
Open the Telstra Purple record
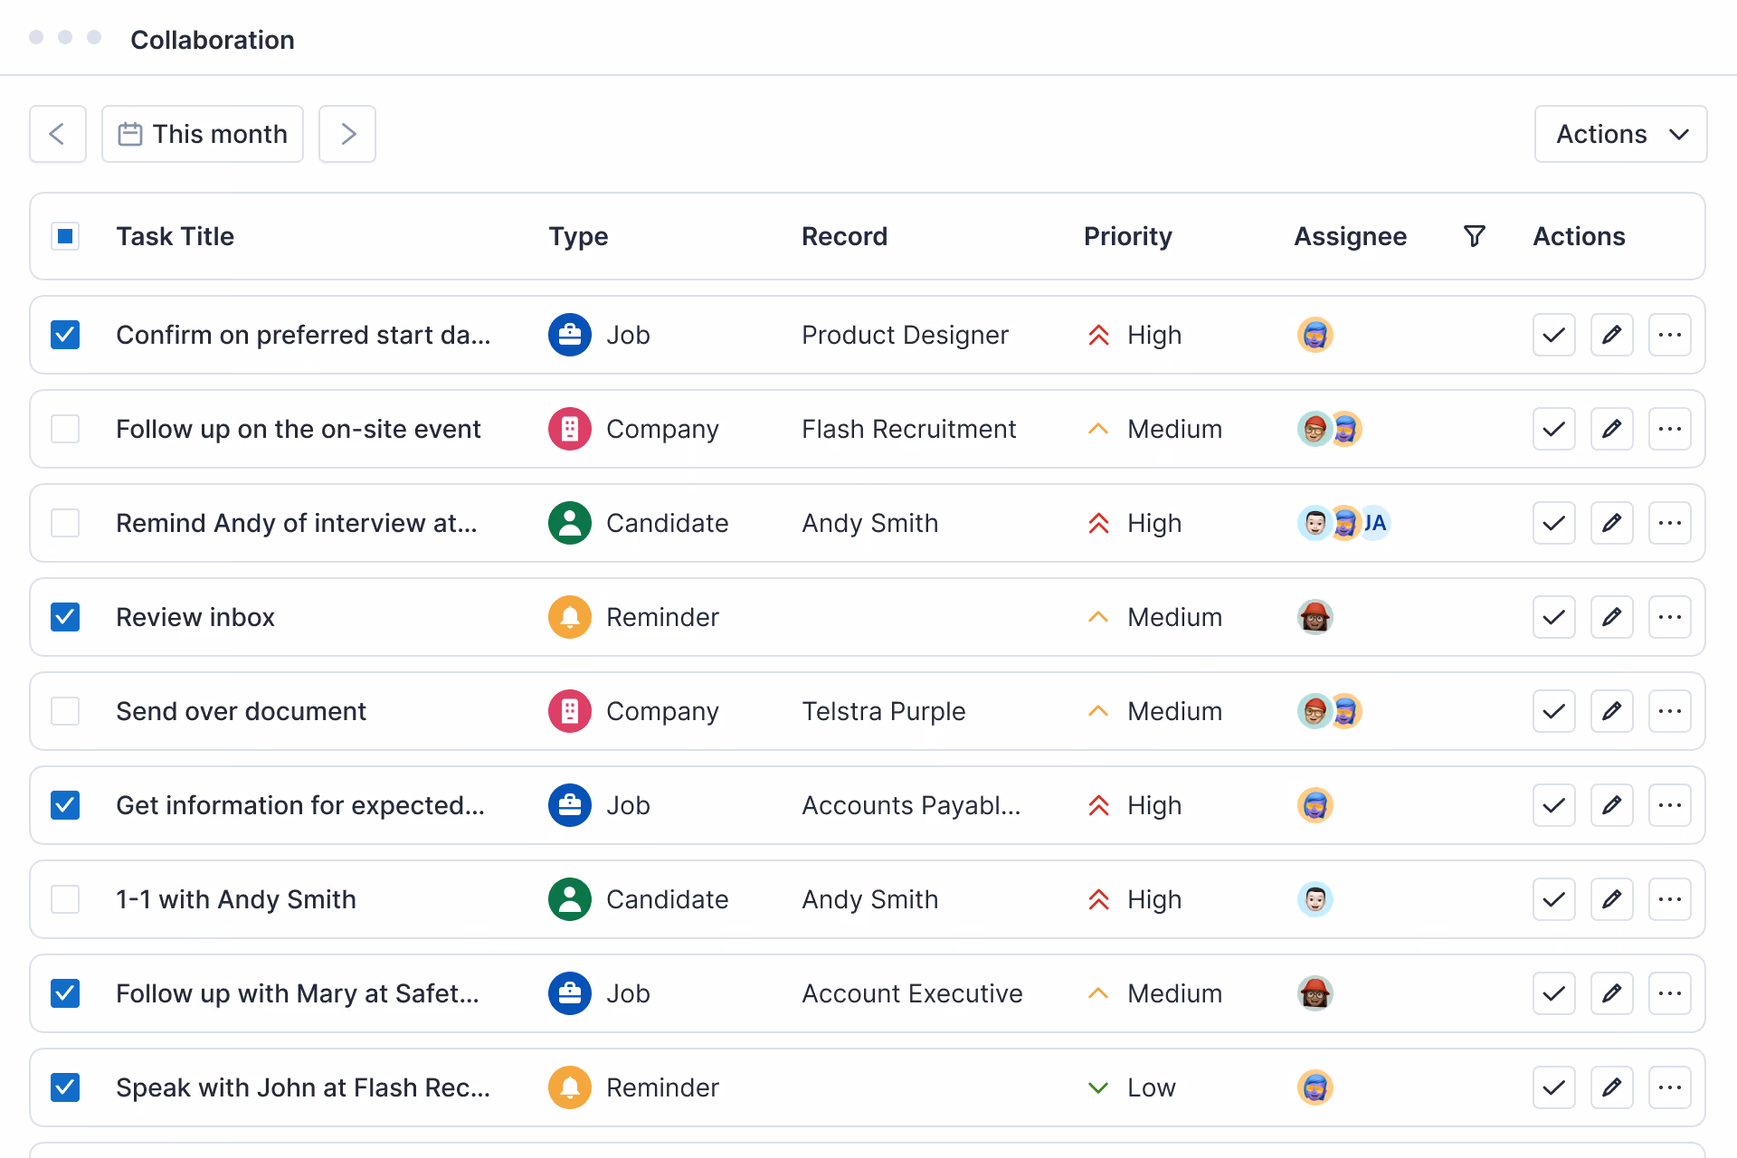click(x=884, y=711)
